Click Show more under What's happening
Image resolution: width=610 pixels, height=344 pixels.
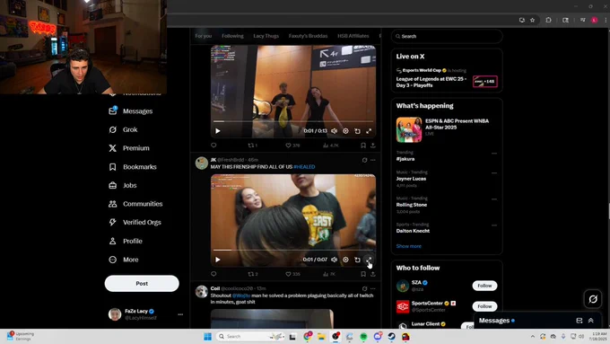[408, 246]
